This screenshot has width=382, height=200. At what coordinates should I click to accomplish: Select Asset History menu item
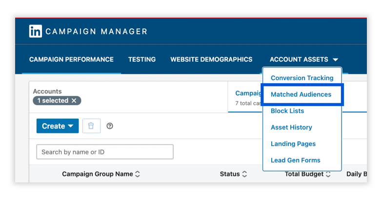[x=291, y=127]
